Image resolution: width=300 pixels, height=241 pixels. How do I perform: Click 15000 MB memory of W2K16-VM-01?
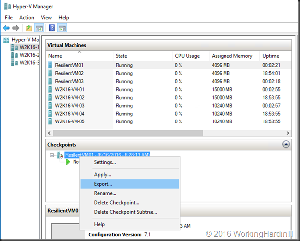click(x=222, y=90)
